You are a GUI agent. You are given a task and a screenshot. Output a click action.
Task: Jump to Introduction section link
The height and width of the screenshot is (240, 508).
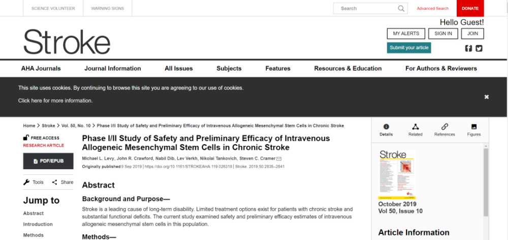coord(38,224)
